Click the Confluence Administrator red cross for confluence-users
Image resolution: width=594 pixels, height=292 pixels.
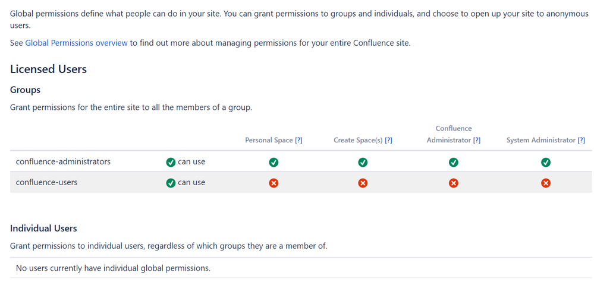point(453,183)
